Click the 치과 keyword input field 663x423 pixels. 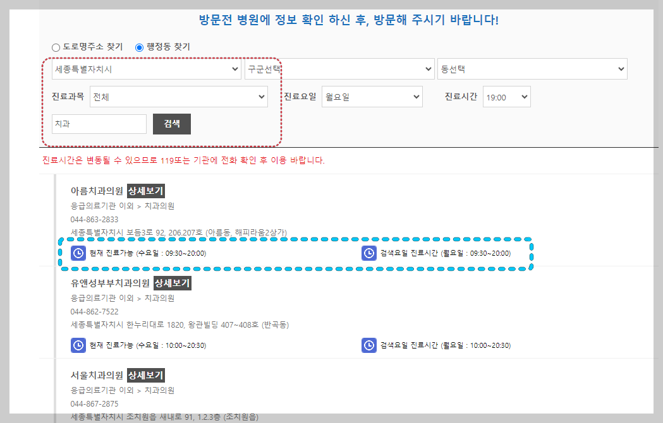99,124
